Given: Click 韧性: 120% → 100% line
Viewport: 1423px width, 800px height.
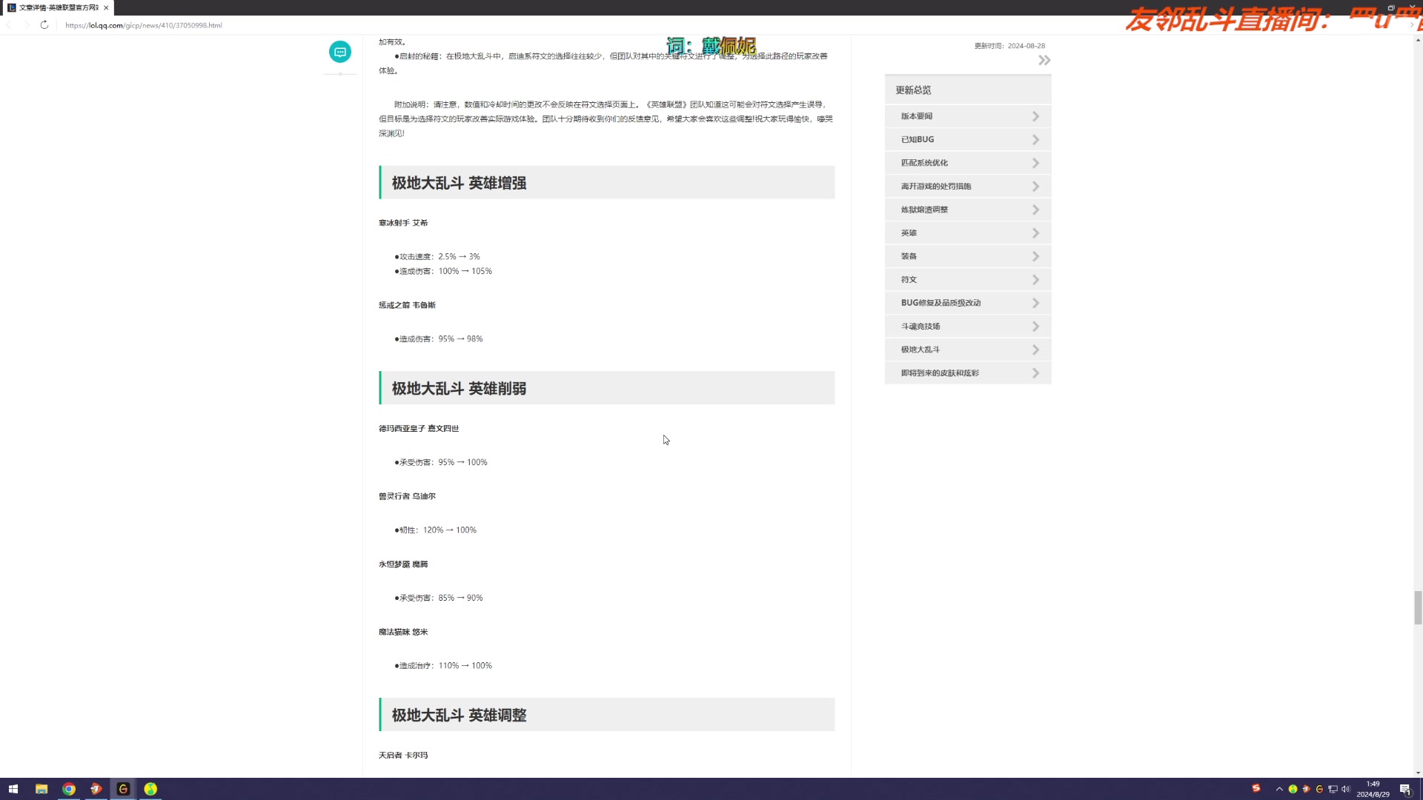Looking at the screenshot, I should coord(436,530).
